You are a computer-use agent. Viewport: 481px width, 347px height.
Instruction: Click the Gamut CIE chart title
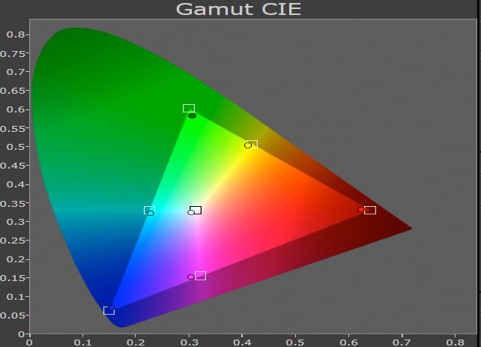pyautogui.click(x=238, y=9)
